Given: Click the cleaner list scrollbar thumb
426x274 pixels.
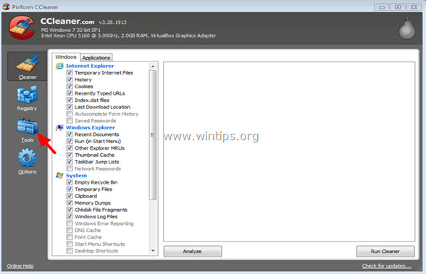Looking at the screenshot, I should (153, 135).
